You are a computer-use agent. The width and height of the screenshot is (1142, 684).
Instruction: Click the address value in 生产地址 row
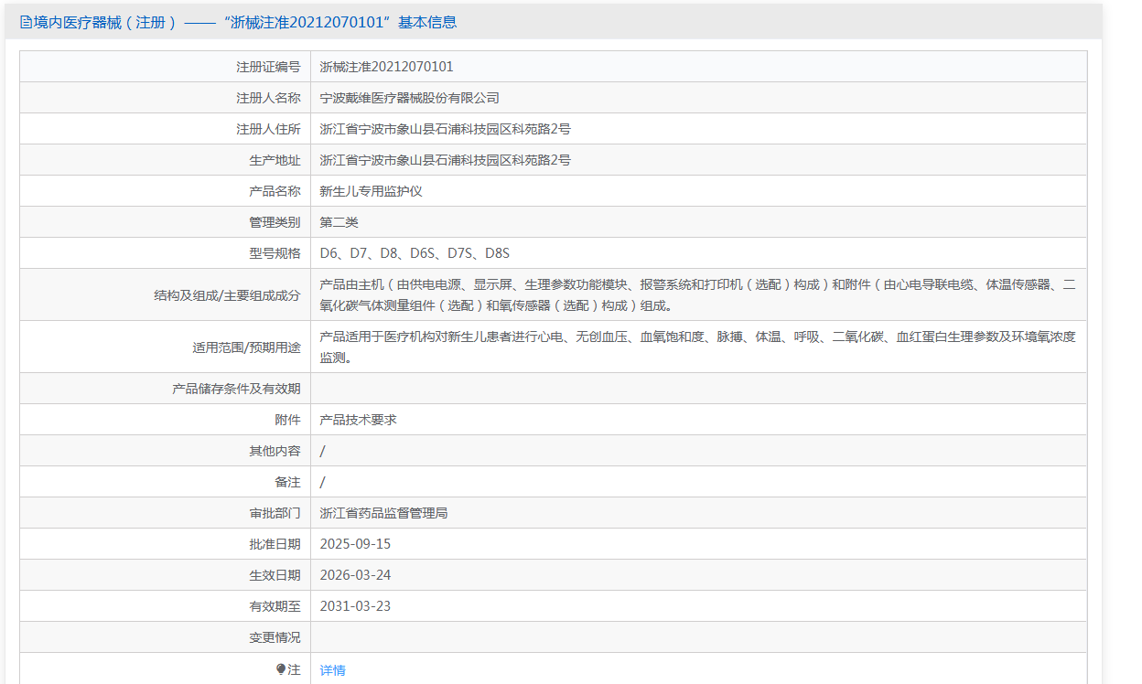(x=446, y=160)
